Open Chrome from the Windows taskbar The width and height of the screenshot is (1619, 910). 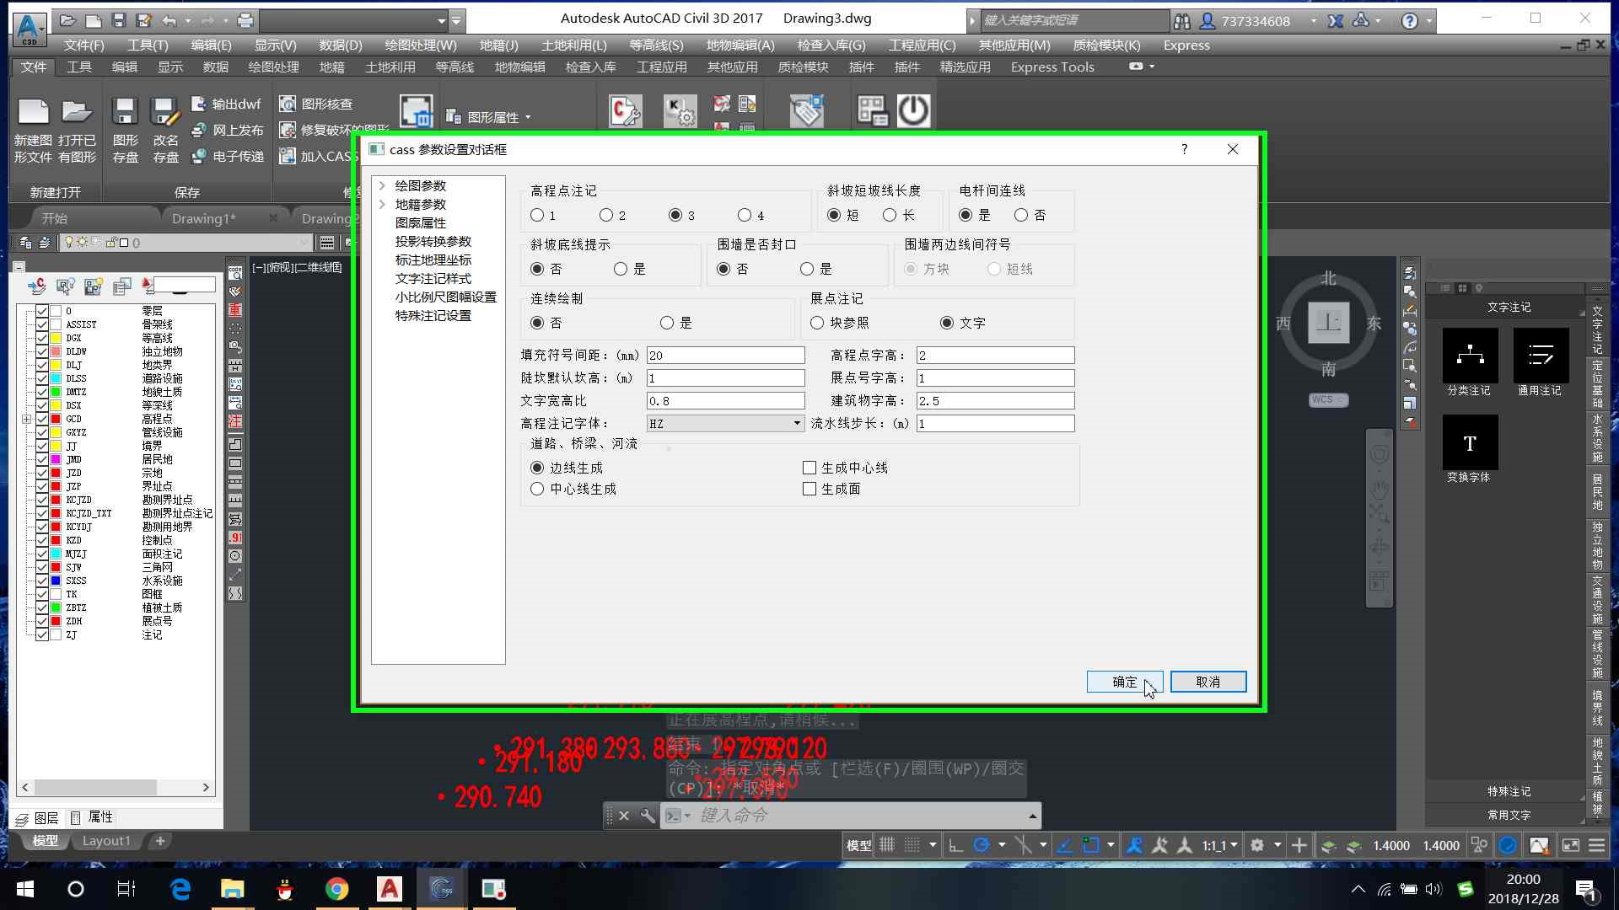tap(336, 889)
